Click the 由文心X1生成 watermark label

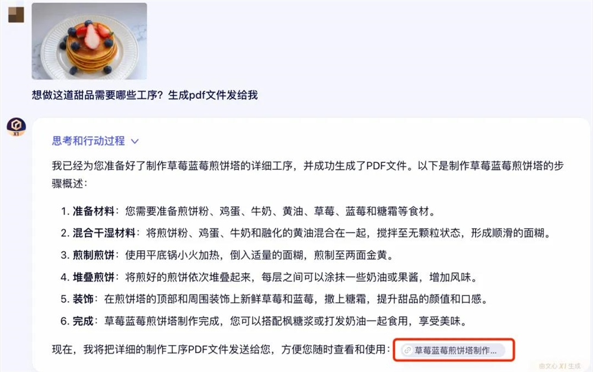(x=559, y=365)
